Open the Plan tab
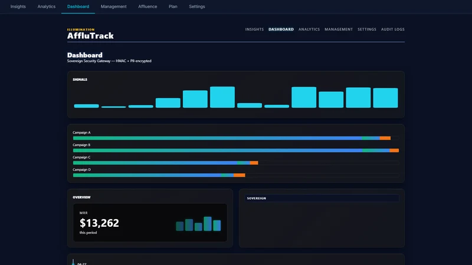The image size is (472, 265). 173,6
